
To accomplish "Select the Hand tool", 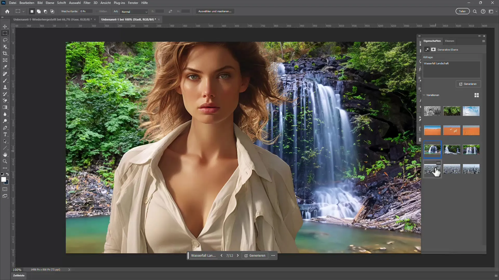I will [5, 155].
